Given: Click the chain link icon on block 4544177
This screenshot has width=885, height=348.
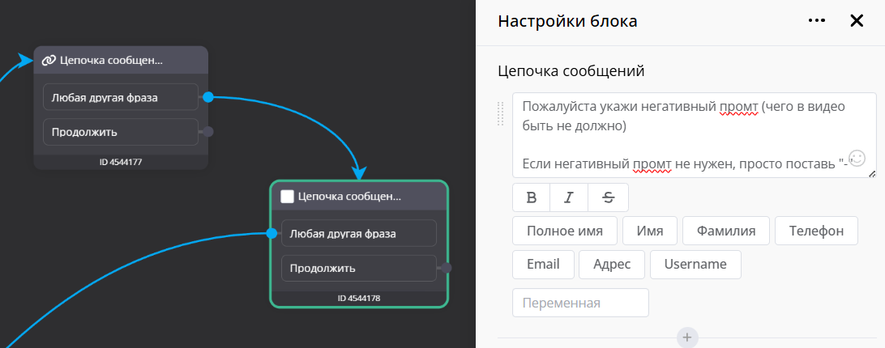Looking at the screenshot, I should 49,60.
